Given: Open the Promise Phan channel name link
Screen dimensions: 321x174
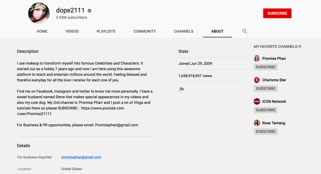Looking at the screenshot, I should 274,58.
